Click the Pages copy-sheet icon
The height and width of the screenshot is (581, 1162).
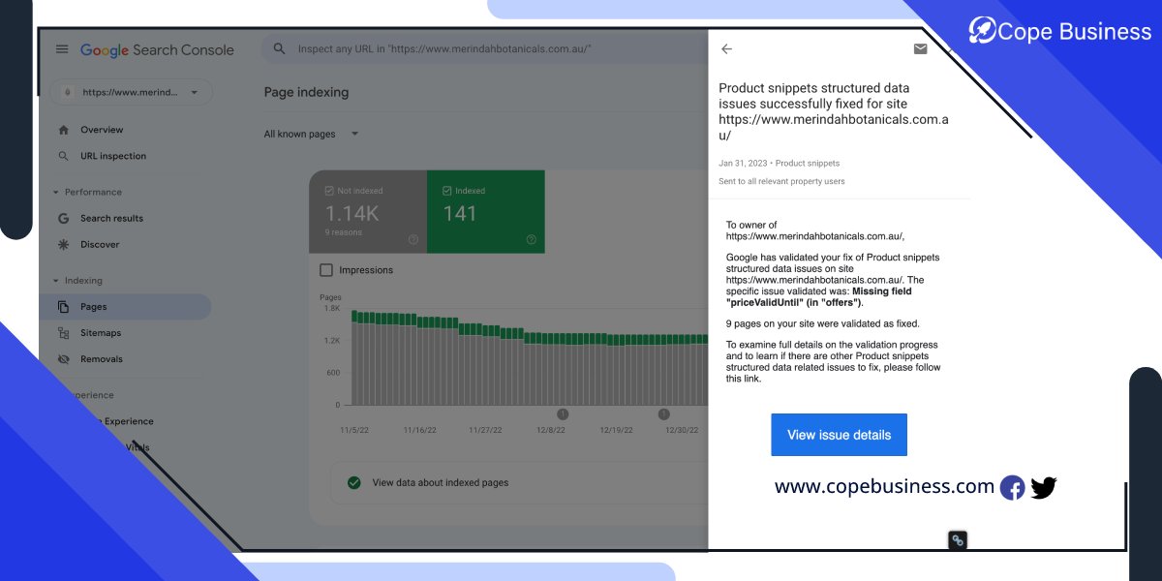64,307
